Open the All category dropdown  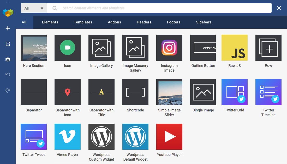34,8
